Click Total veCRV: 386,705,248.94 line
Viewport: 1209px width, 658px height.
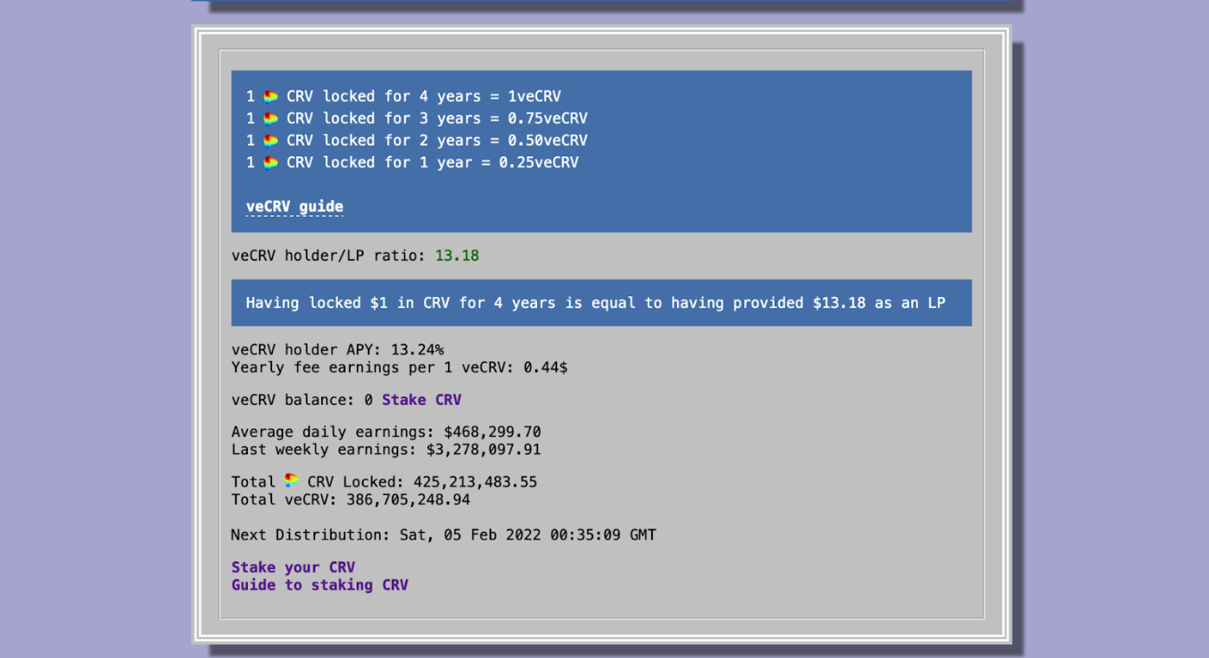(351, 499)
